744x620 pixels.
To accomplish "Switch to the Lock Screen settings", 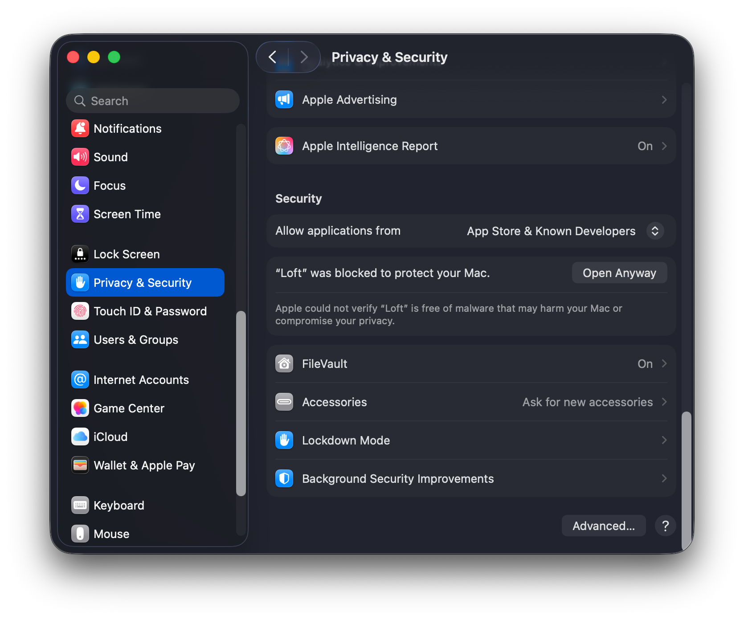I will point(127,254).
